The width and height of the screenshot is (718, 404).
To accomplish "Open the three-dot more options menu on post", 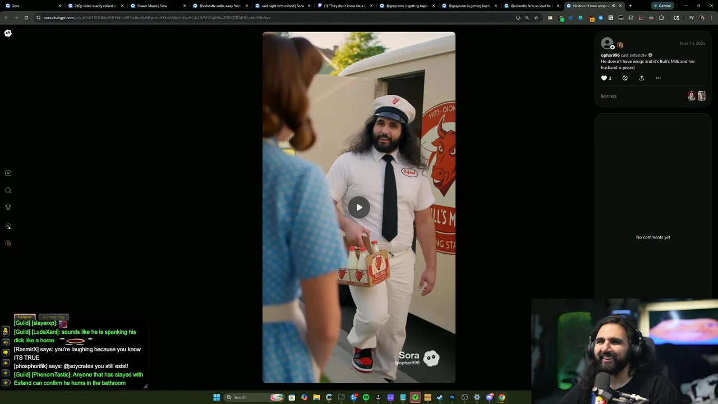I will (x=658, y=78).
